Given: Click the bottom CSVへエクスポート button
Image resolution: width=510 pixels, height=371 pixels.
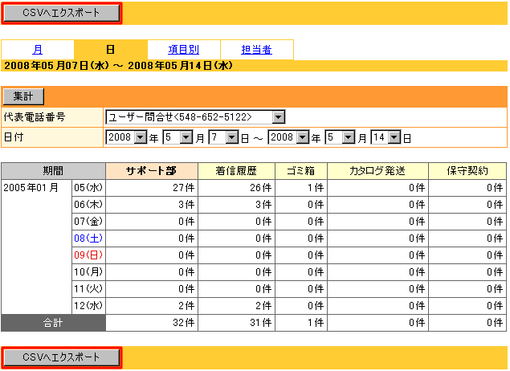Looking at the screenshot, I should 62,357.
